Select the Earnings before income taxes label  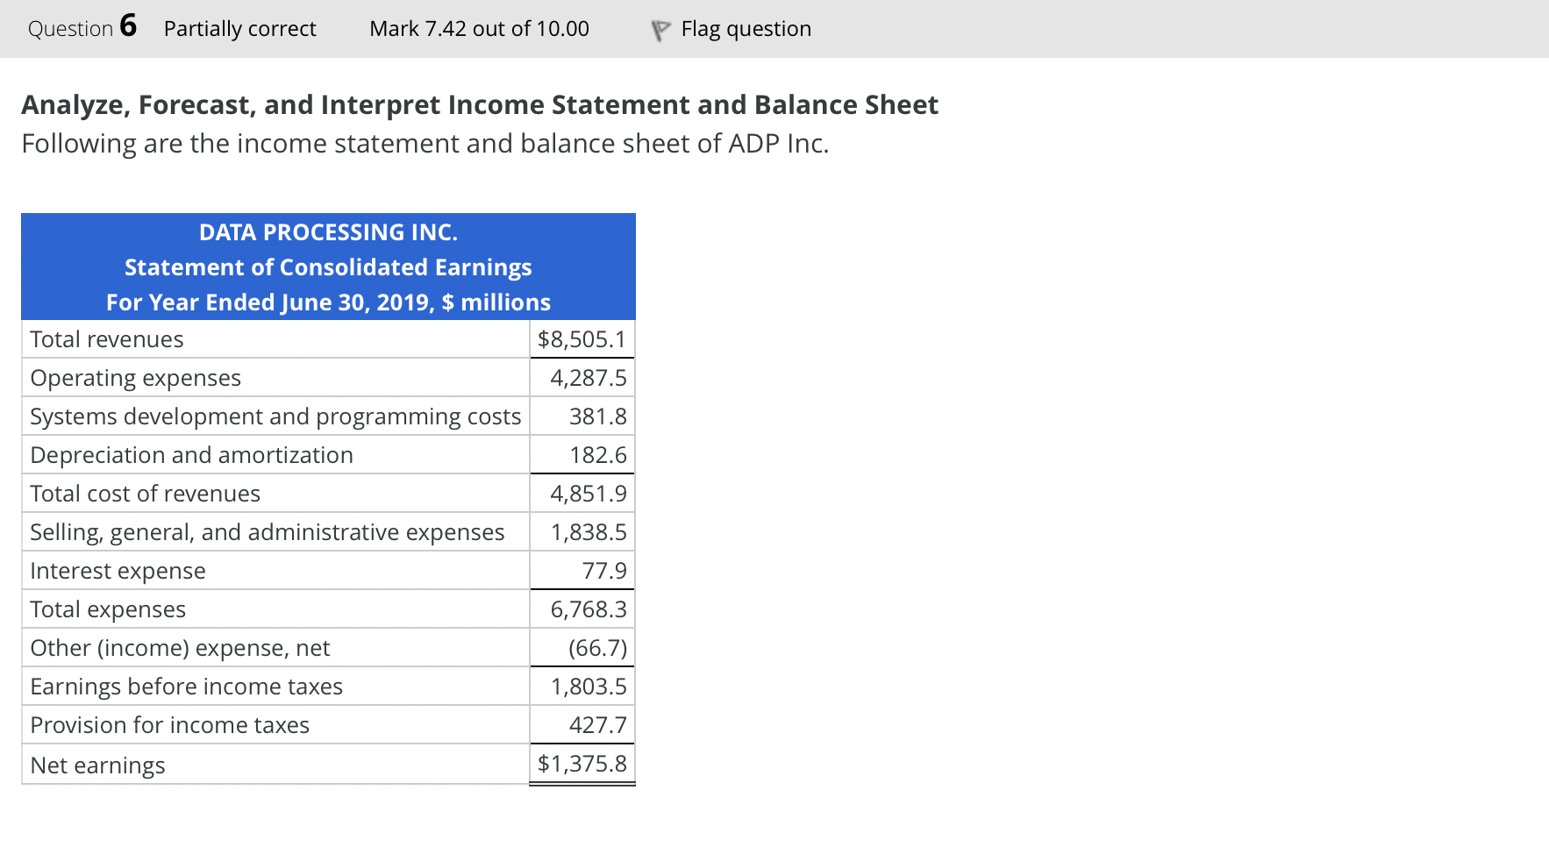click(187, 687)
